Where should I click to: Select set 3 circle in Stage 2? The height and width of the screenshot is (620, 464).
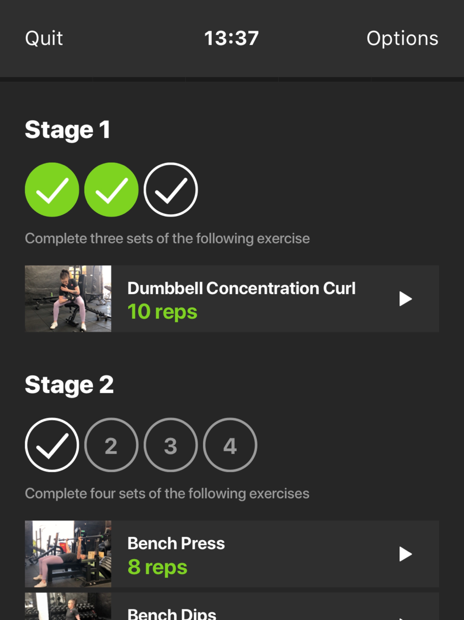(x=171, y=445)
